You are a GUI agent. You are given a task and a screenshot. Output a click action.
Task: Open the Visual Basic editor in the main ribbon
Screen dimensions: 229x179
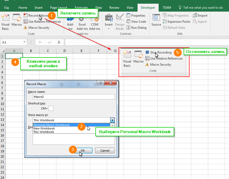tap(6, 22)
